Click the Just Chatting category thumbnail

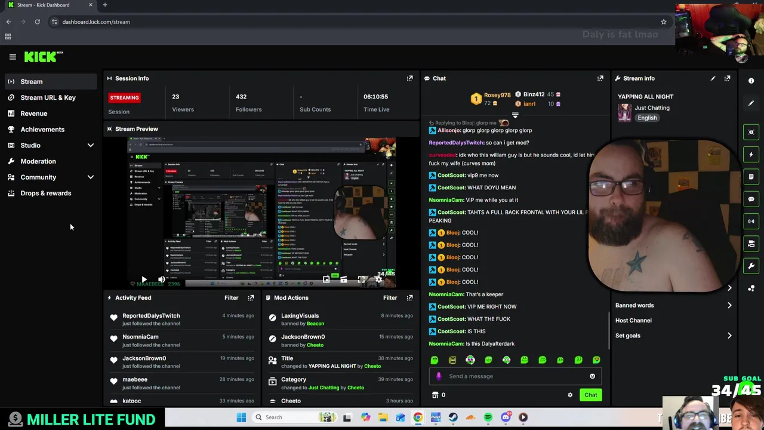(x=624, y=112)
